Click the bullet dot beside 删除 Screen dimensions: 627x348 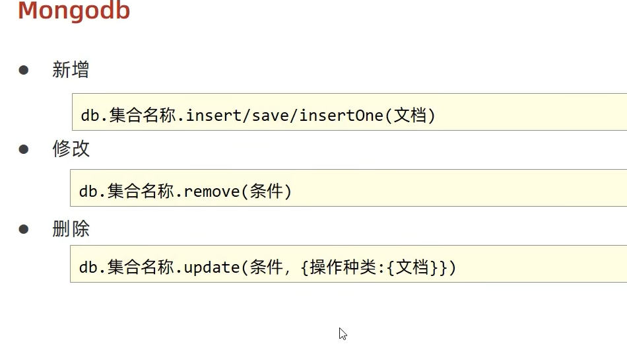24,229
